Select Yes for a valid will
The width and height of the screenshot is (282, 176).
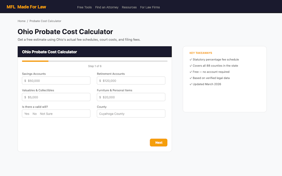click(x=27, y=114)
